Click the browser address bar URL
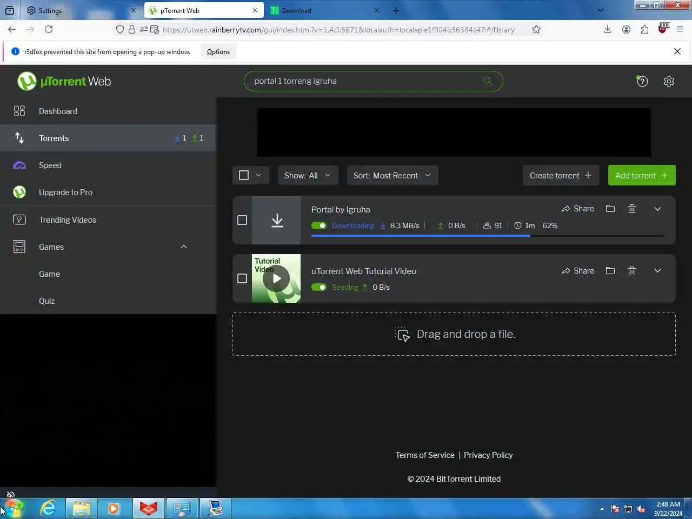692x519 pixels. (338, 30)
